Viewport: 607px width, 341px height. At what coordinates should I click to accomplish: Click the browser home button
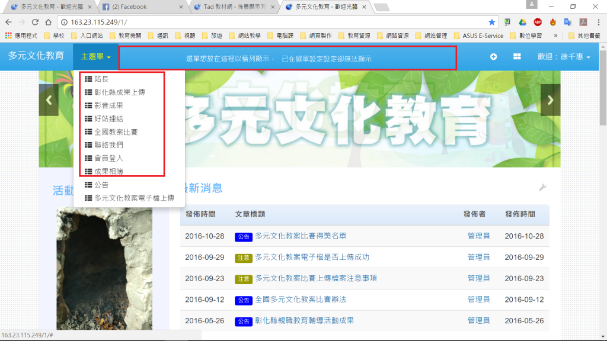[49, 22]
